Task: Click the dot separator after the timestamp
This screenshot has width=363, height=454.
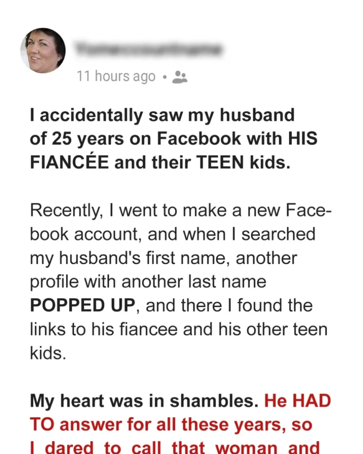Action: pyautogui.click(x=164, y=77)
